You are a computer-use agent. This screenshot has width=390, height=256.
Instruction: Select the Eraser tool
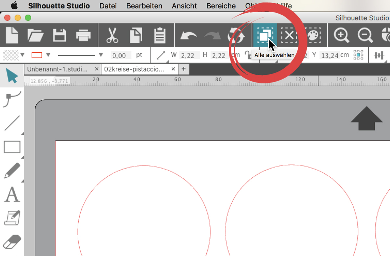[x=12, y=242]
